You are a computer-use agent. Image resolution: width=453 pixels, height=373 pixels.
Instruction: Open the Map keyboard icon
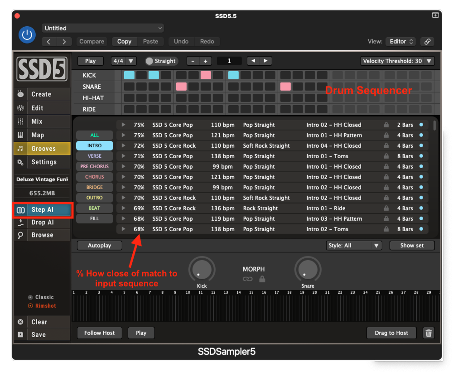pyautogui.click(x=20, y=135)
